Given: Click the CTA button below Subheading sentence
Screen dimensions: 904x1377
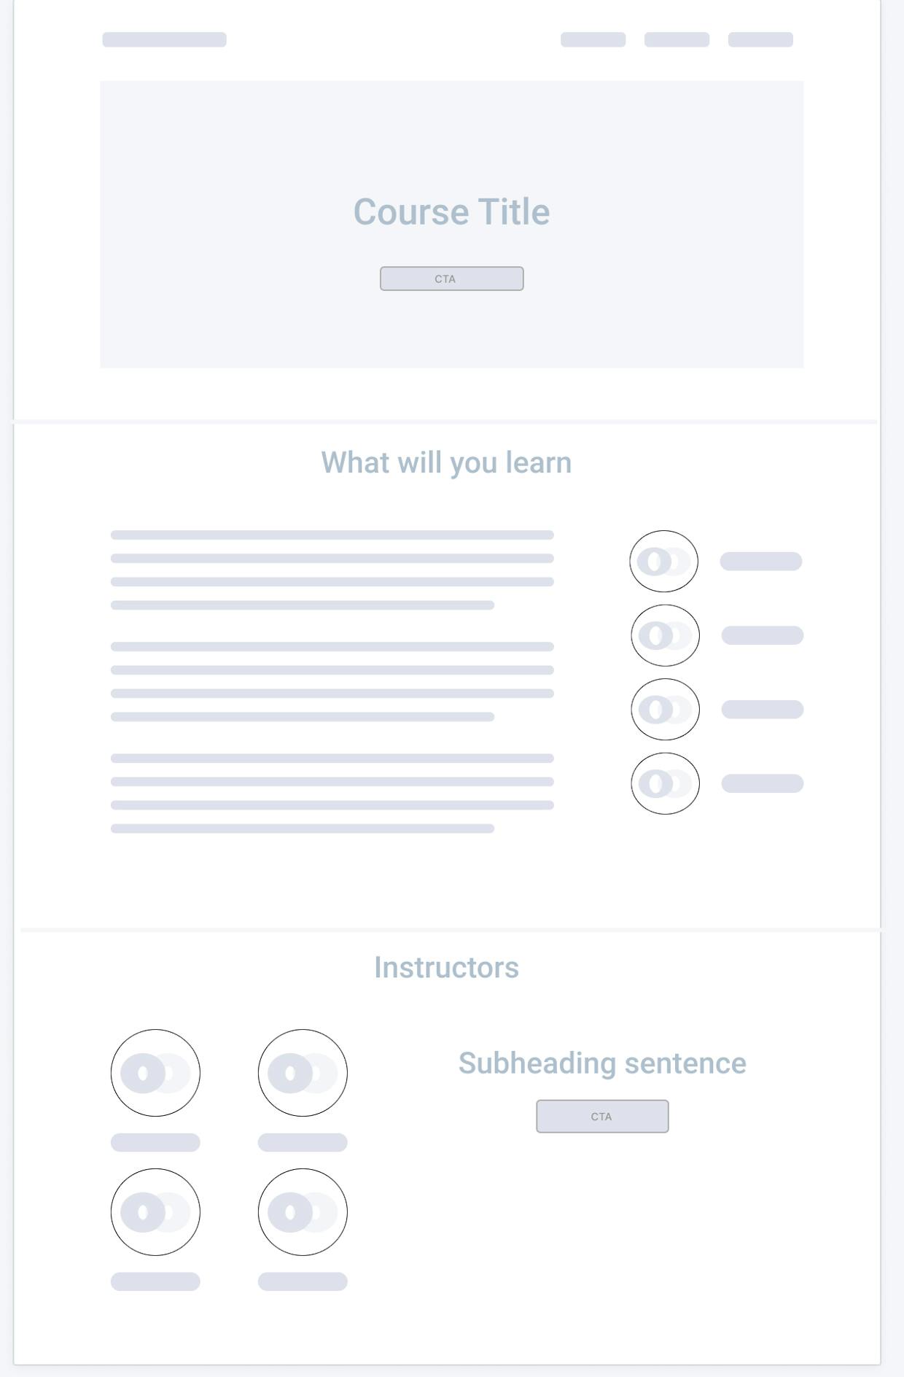Looking at the screenshot, I should (602, 1116).
